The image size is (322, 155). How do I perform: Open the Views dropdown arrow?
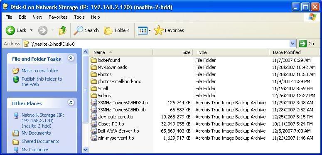[x=150, y=31]
